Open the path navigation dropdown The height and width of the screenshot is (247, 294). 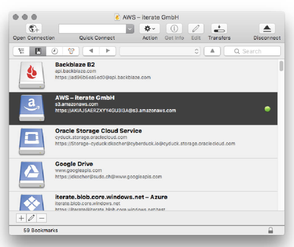click(x=160, y=51)
